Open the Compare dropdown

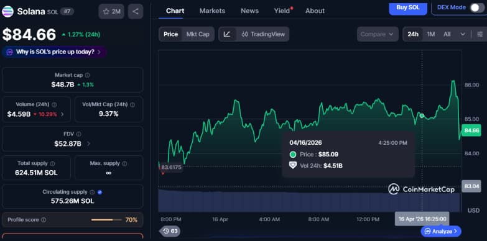pos(378,34)
